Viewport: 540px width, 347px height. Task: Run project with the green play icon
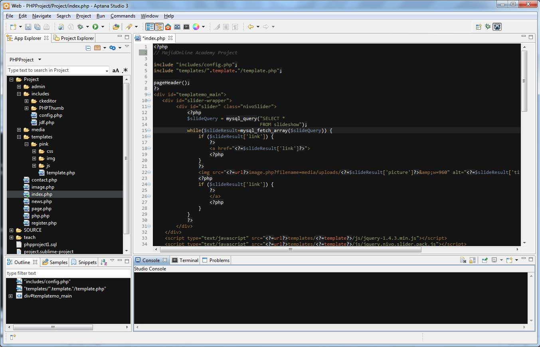pyautogui.click(x=95, y=27)
